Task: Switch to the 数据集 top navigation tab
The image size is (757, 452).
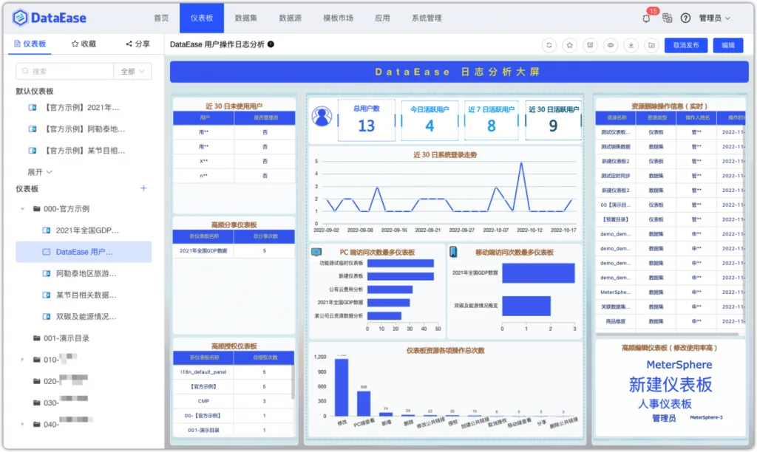Action: [x=245, y=18]
